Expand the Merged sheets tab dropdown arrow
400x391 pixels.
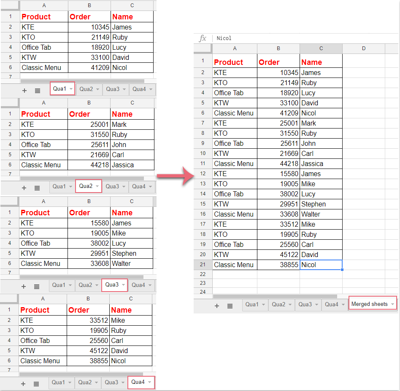coord(392,304)
